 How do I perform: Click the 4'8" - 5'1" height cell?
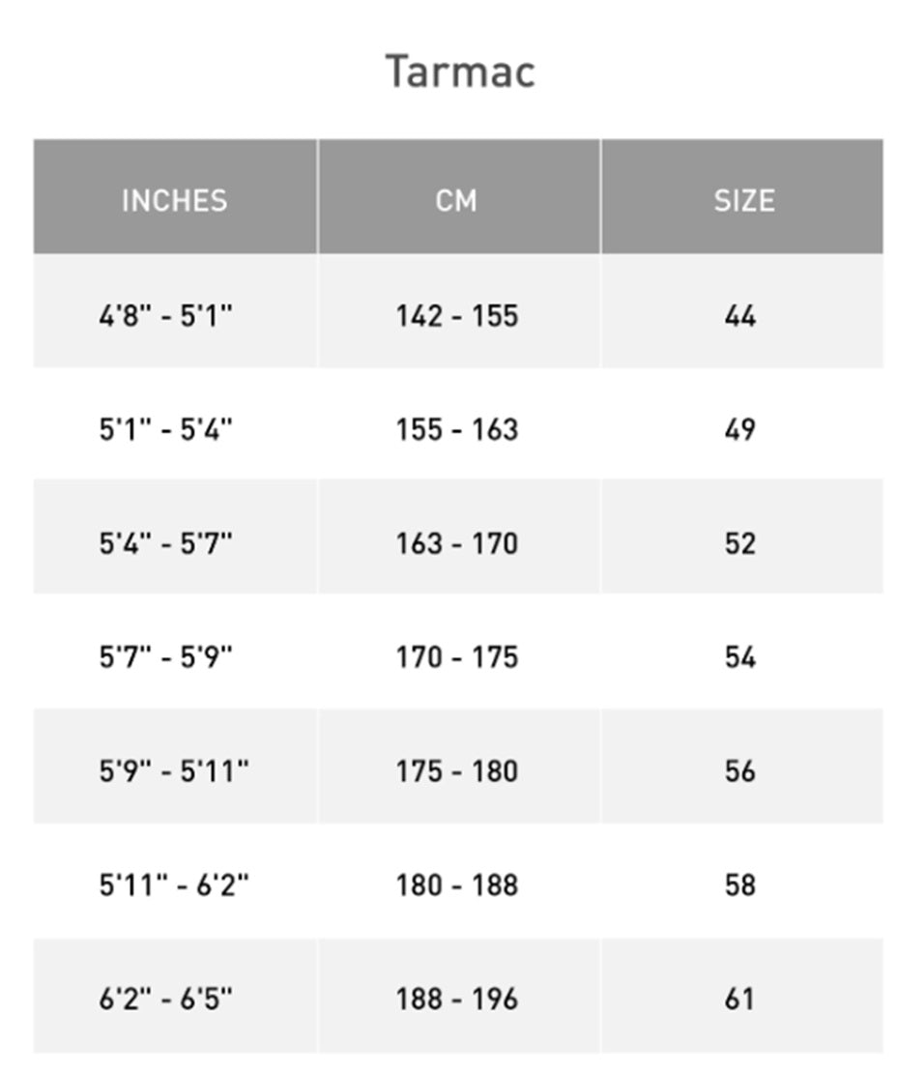click(x=166, y=316)
